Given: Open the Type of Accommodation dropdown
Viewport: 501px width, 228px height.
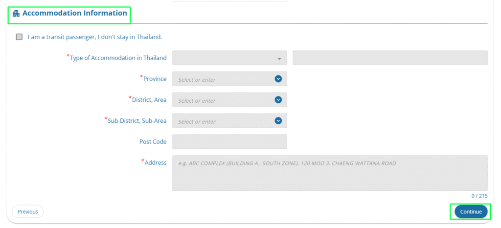Looking at the screenshot, I should (x=229, y=58).
